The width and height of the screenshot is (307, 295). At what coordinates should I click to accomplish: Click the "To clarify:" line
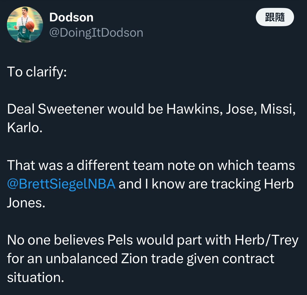[x=37, y=72]
